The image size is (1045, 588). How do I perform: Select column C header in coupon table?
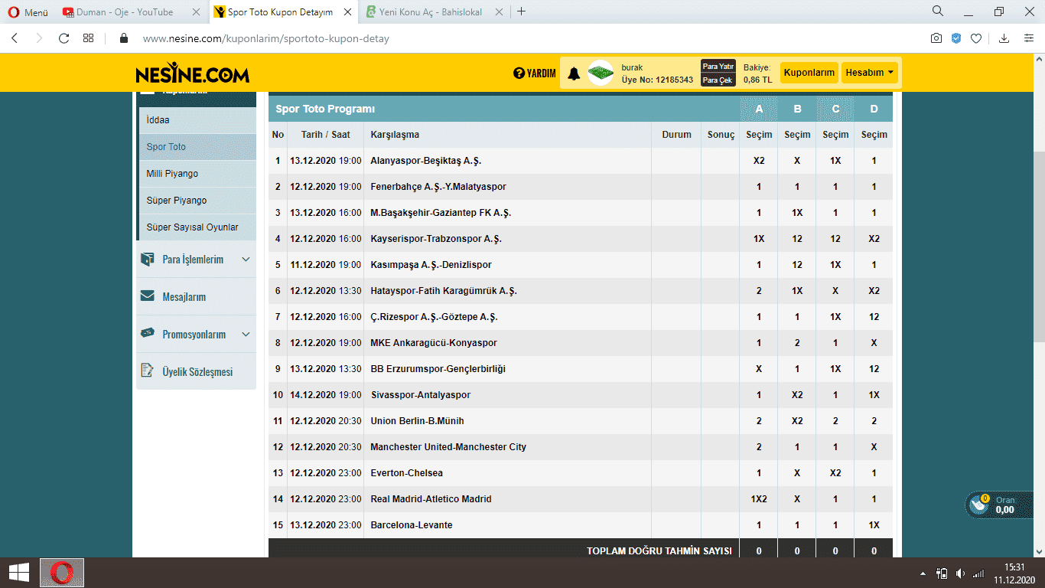(835, 109)
